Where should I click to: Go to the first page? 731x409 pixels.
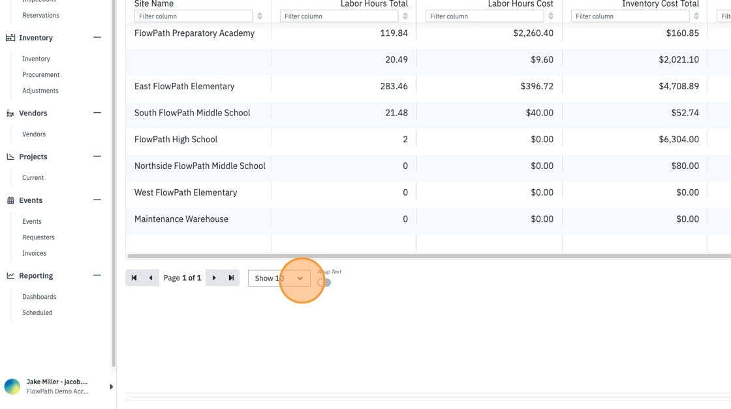point(134,278)
